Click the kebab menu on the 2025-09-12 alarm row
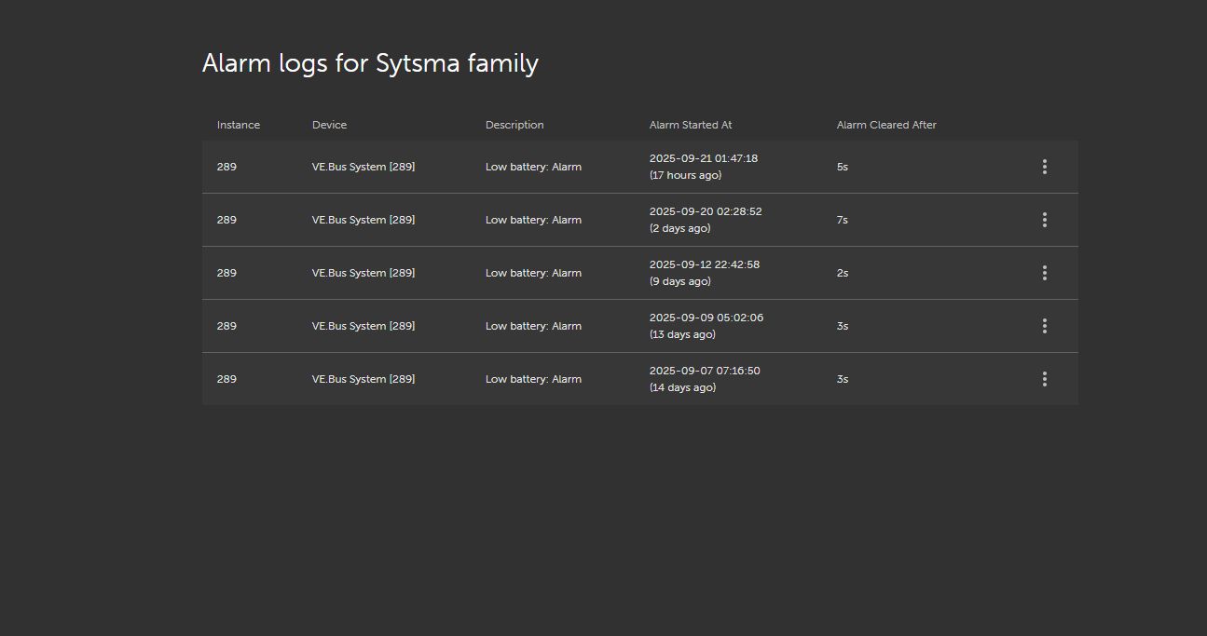 pyautogui.click(x=1044, y=273)
